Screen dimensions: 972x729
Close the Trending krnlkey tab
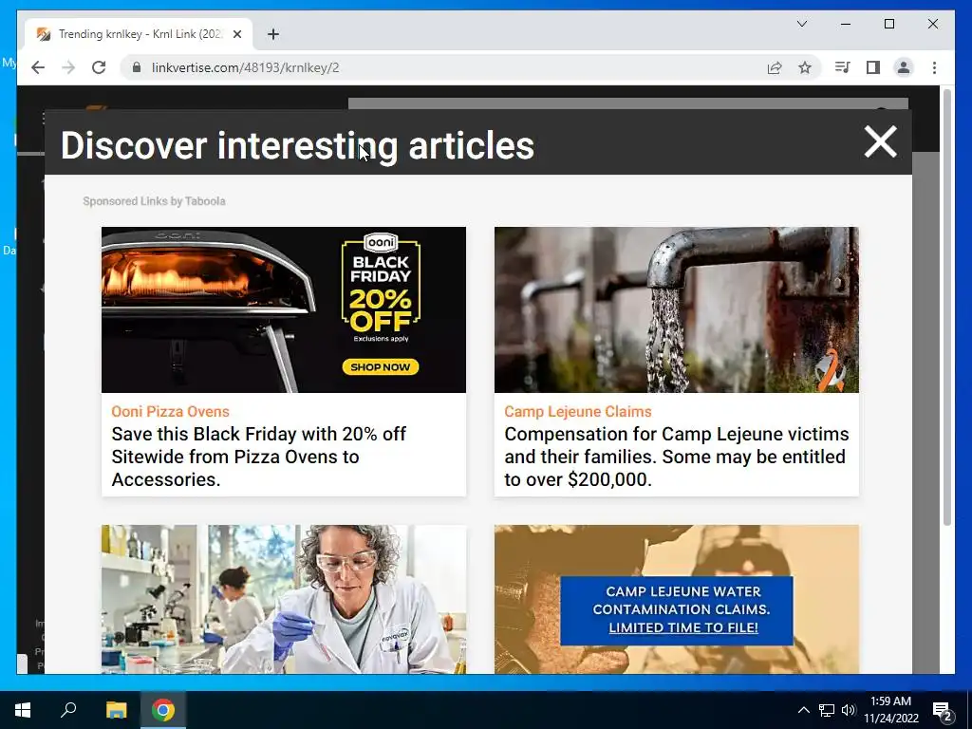236,34
